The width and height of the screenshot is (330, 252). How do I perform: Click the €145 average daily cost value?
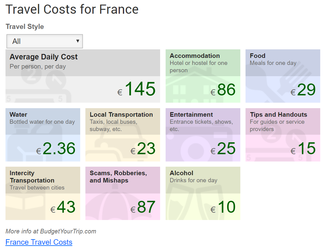click(136, 89)
